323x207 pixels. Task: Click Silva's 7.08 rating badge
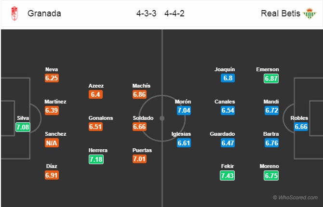coord(22,127)
